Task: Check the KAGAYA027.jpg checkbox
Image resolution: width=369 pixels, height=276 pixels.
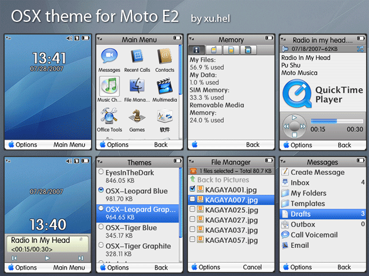Action: tap(193, 219)
